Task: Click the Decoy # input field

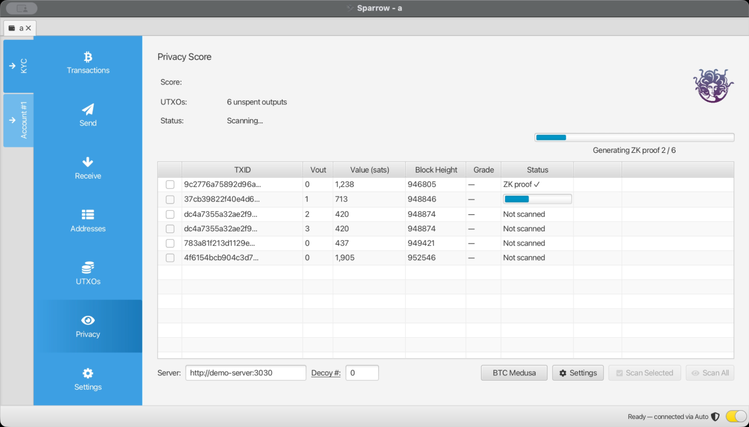Action: pyautogui.click(x=362, y=372)
